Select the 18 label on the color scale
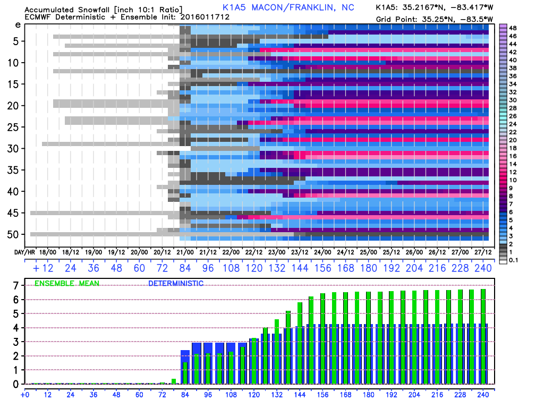 click(x=513, y=148)
